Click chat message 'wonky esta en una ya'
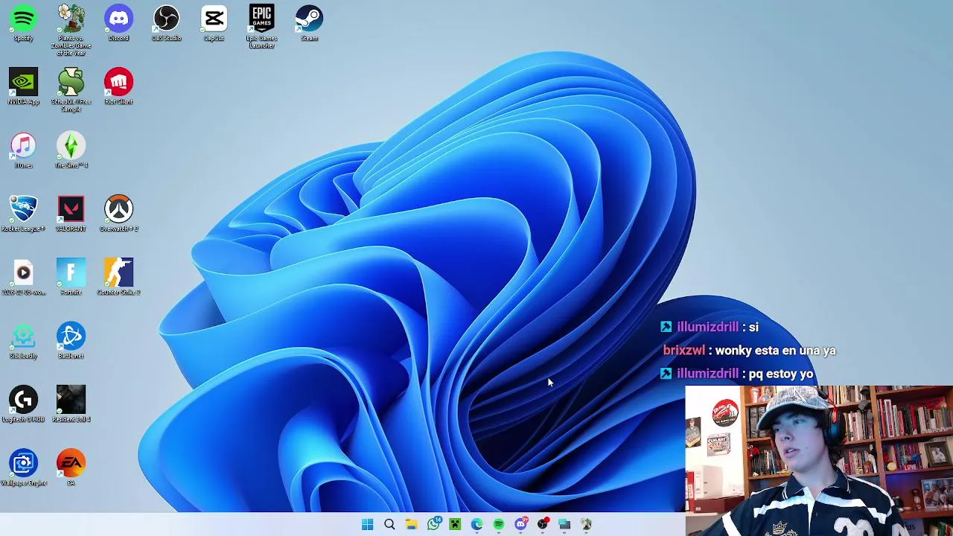Viewport: 953px width, 536px height. tap(775, 350)
